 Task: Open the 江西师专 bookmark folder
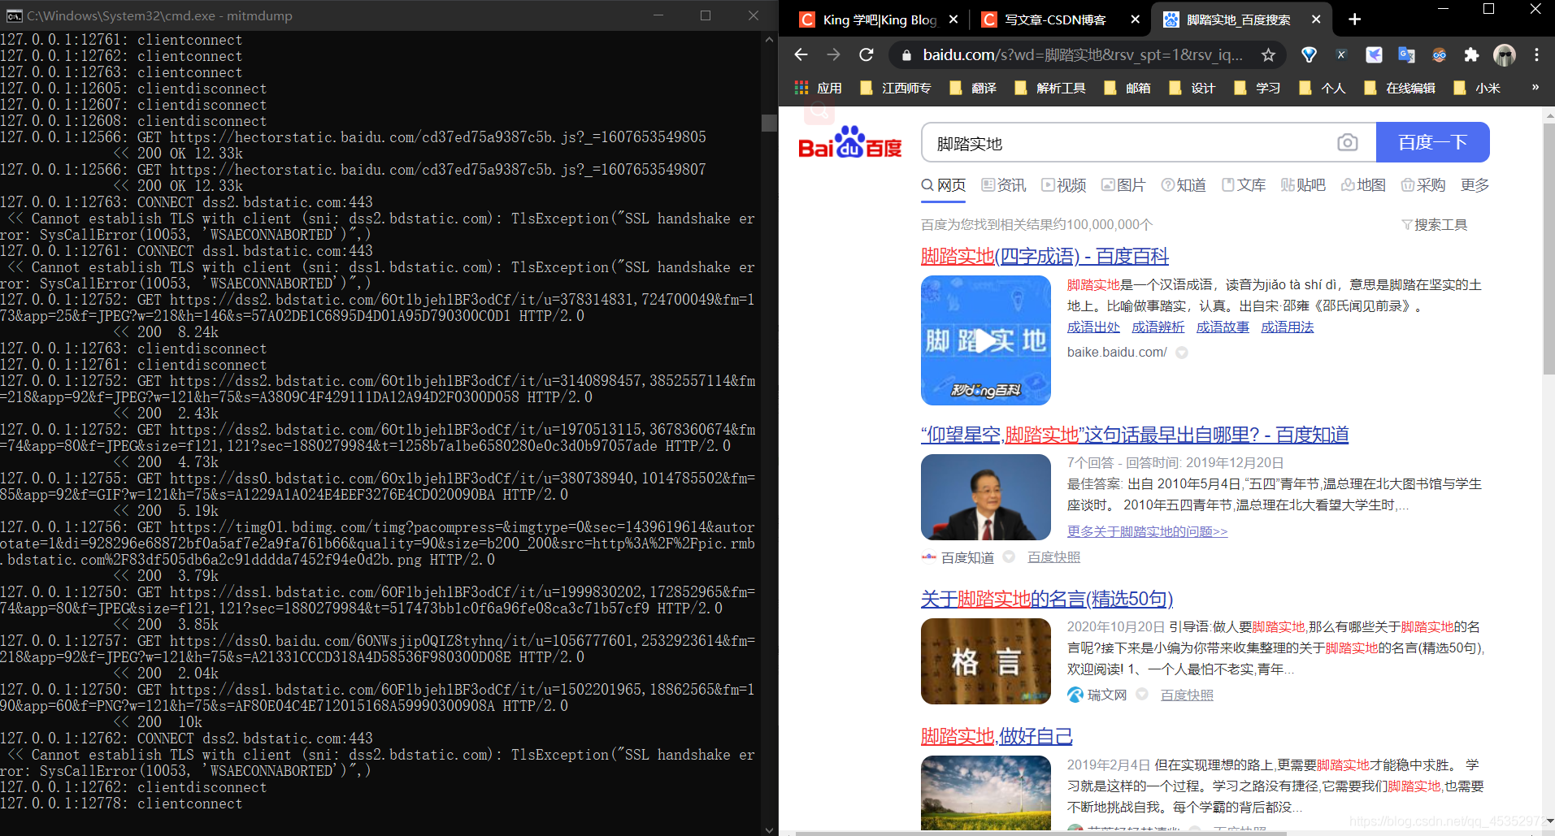tap(896, 88)
